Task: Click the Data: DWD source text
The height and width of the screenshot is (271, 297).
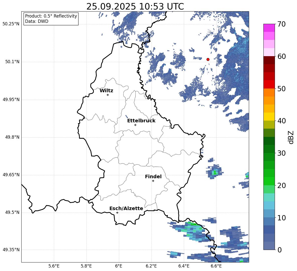Action: click(37, 21)
